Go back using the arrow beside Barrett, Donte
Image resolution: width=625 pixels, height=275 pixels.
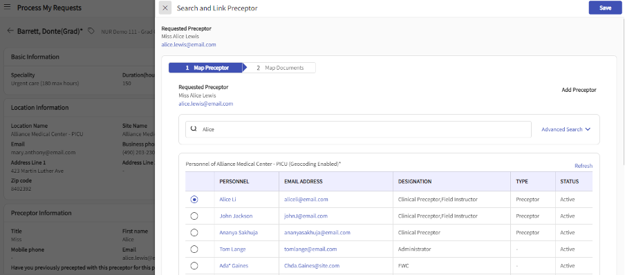[10, 30]
